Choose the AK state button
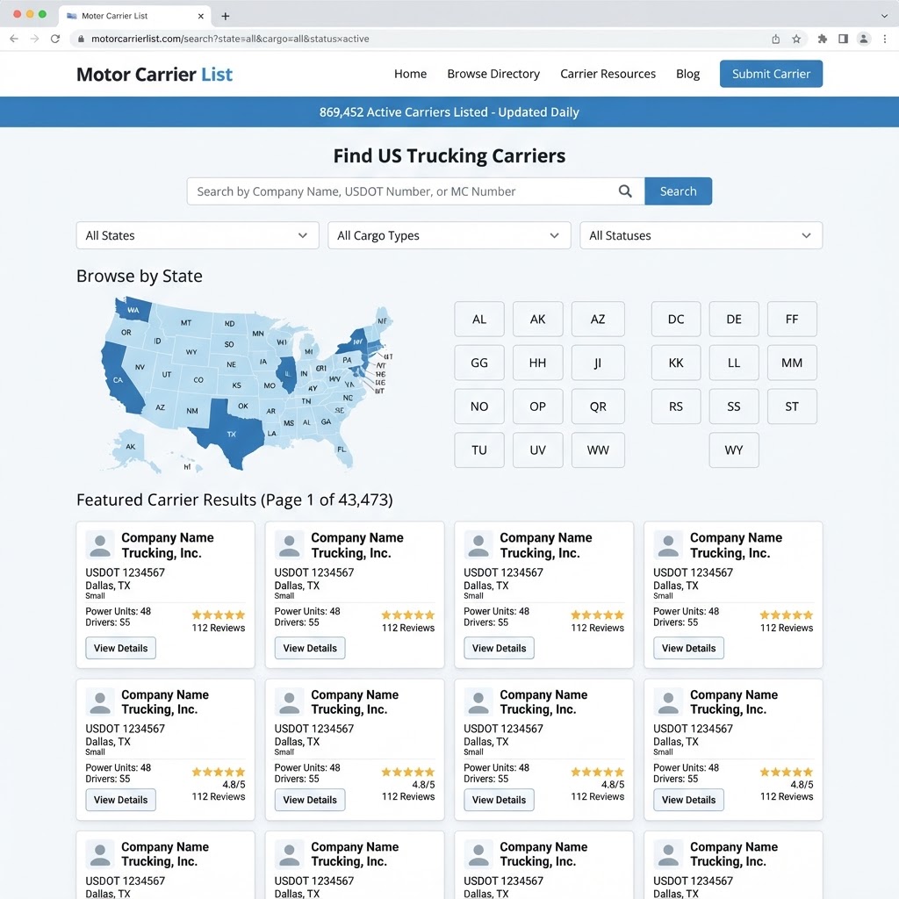 [538, 320]
